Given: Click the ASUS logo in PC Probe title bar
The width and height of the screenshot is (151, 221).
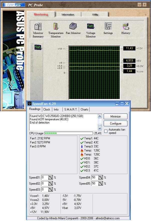Looking at the screenshot, I should point(14,5).
